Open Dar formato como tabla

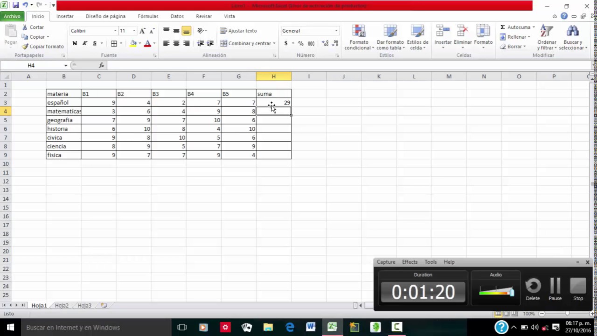[x=390, y=37]
